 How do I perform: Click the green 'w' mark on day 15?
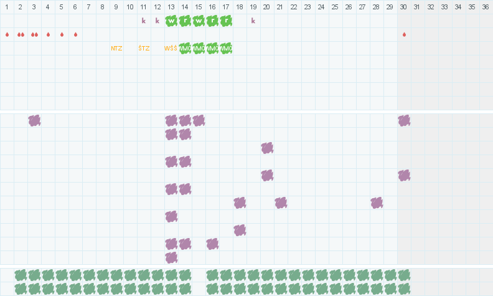[199, 21]
